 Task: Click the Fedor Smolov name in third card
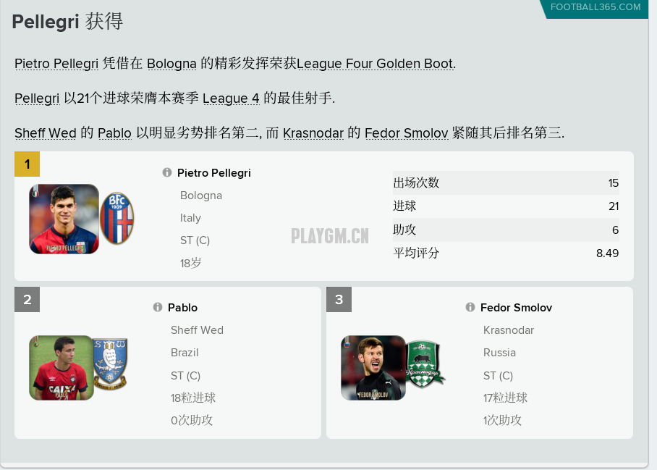[516, 307]
